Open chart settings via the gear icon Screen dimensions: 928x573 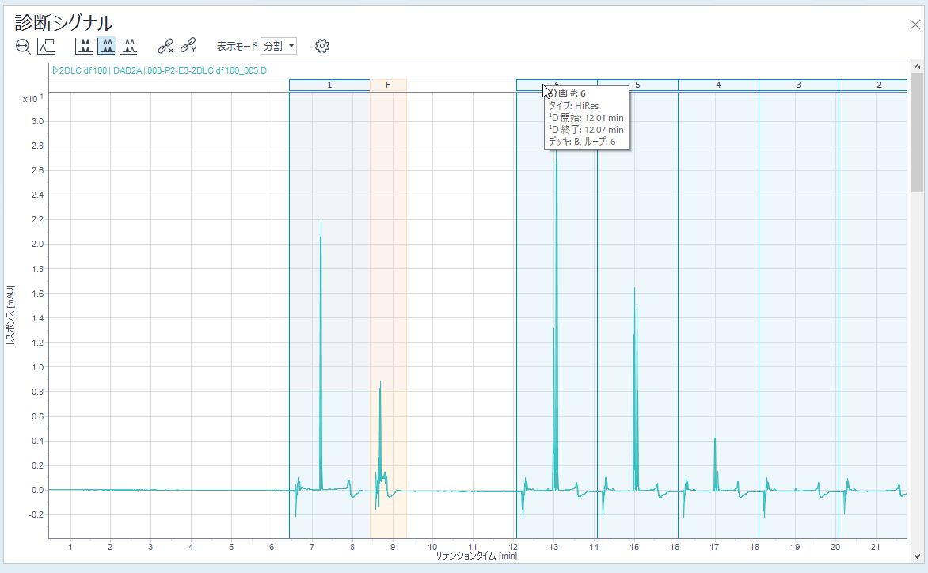point(322,46)
